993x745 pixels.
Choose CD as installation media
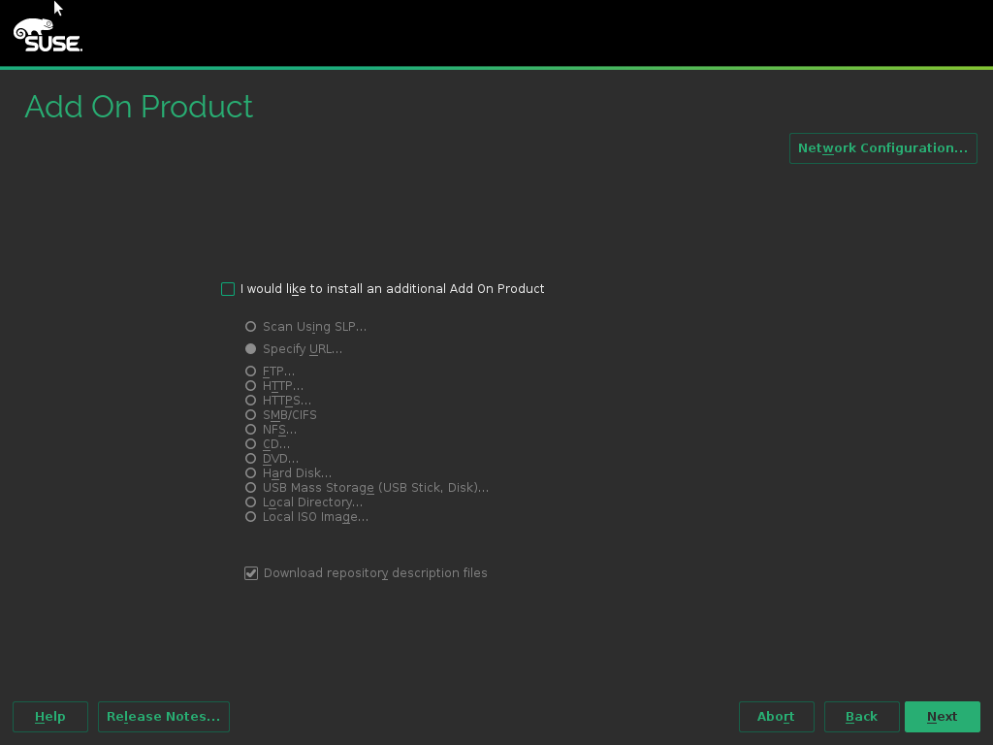coord(251,444)
